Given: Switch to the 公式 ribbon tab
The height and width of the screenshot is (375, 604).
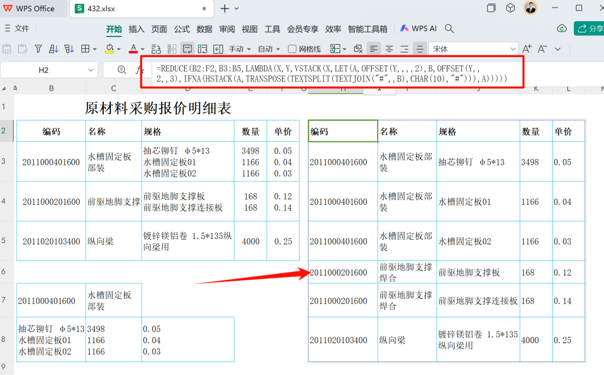Looking at the screenshot, I should point(182,29).
